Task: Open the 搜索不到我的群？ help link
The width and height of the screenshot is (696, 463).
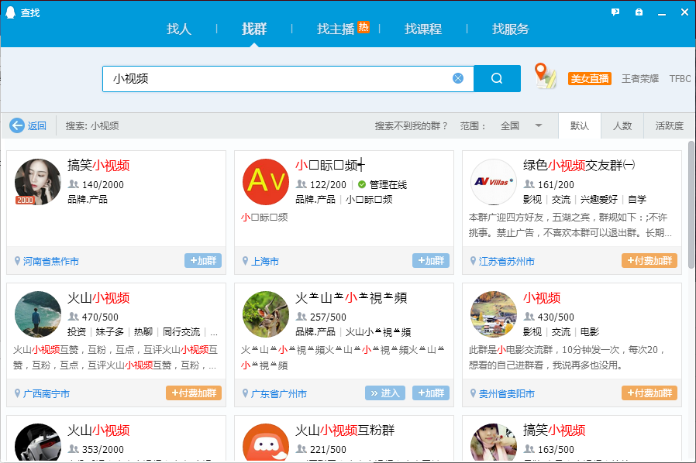Action: 411,126
